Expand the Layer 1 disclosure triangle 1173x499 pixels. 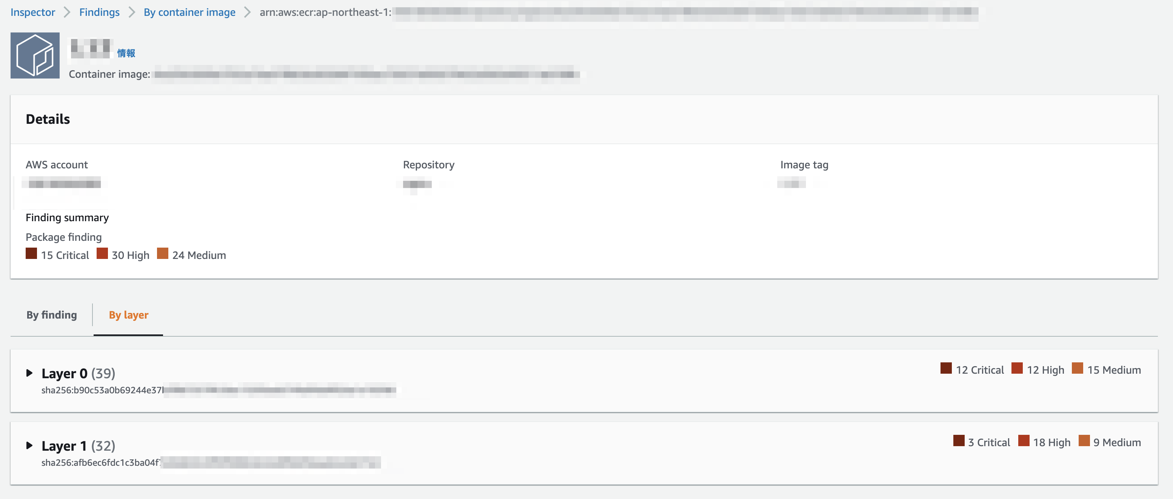(29, 445)
